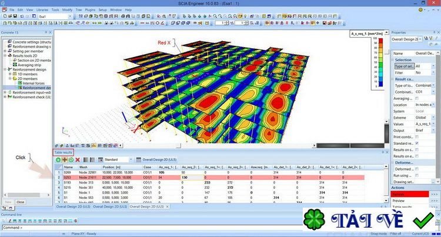Click the 3D view horizontal scrollbar
The image size is (441, 237).
[x=219, y=145]
